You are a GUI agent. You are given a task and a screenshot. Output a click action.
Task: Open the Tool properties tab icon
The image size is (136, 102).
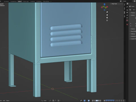pyautogui.click(x=127, y=7)
